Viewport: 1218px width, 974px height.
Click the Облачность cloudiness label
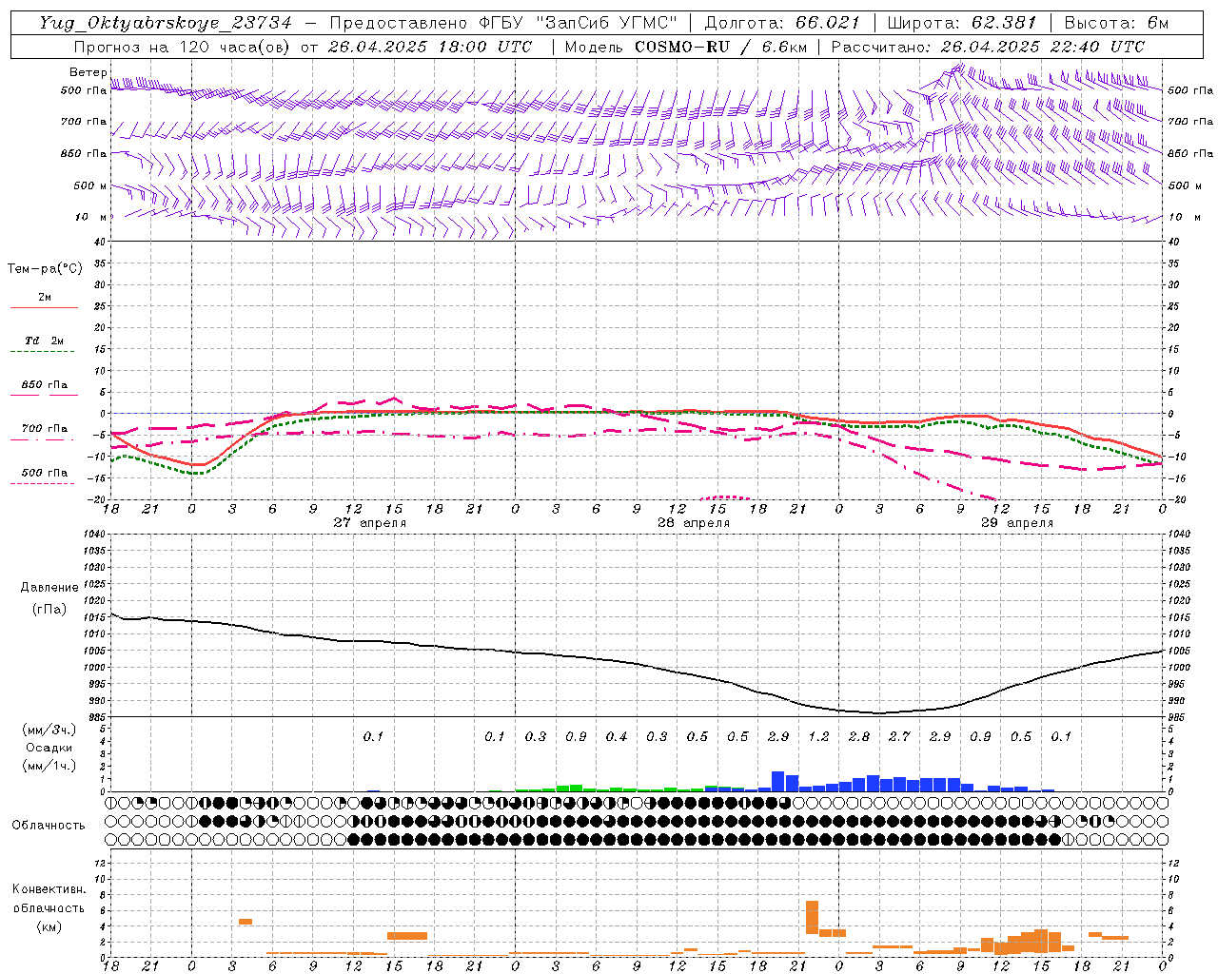pyautogui.click(x=49, y=825)
